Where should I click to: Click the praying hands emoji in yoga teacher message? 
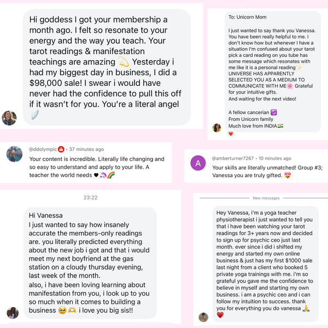(x=306, y=308)
